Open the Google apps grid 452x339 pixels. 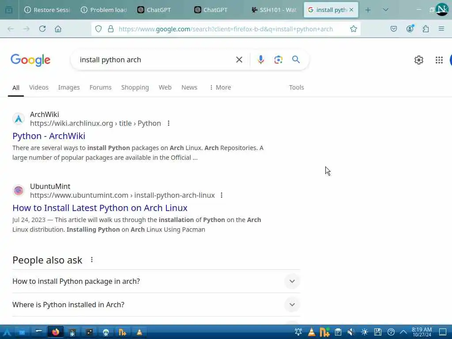(439, 60)
